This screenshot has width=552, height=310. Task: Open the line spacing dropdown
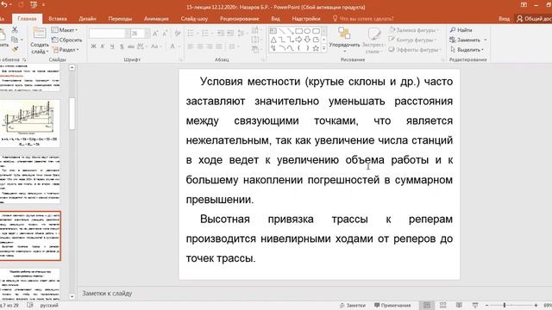tap(242, 34)
